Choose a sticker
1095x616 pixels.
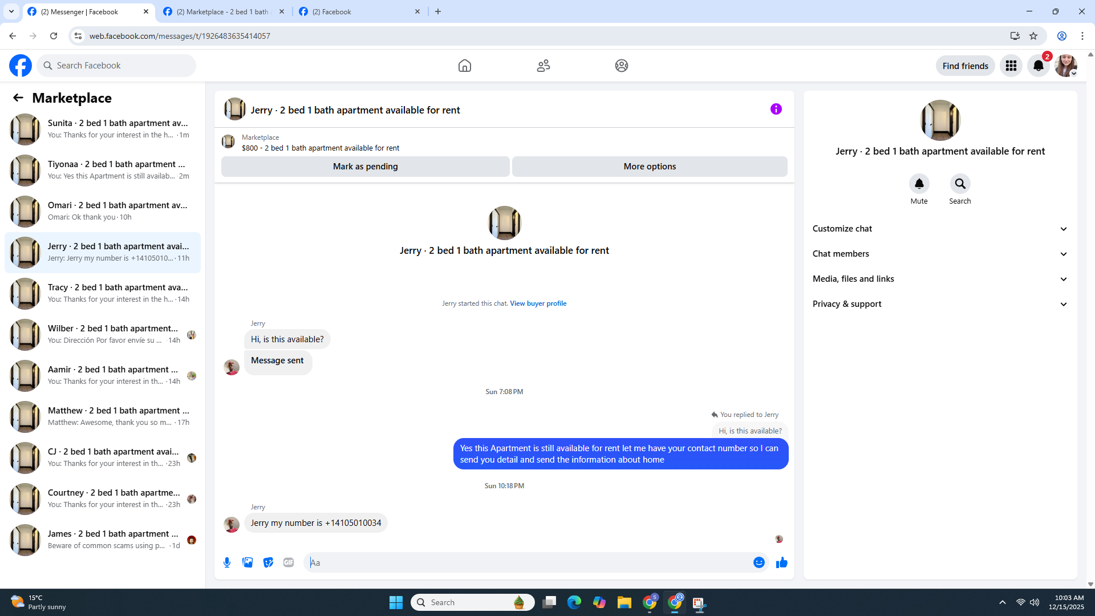[x=268, y=562]
